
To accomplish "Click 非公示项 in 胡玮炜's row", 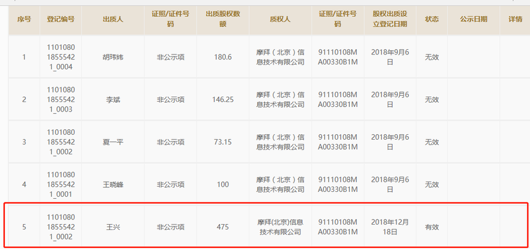I will (170, 57).
